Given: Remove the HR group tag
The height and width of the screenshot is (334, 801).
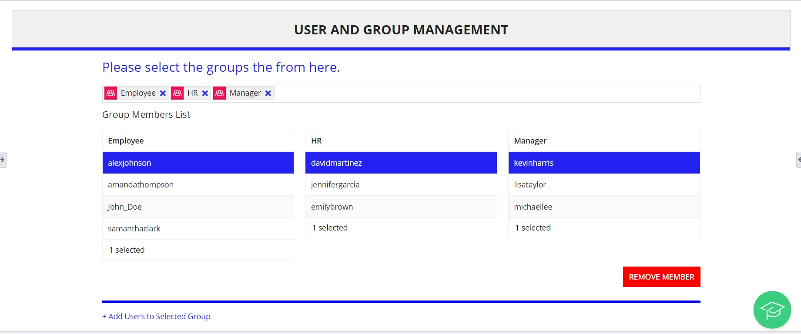Looking at the screenshot, I should point(205,93).
